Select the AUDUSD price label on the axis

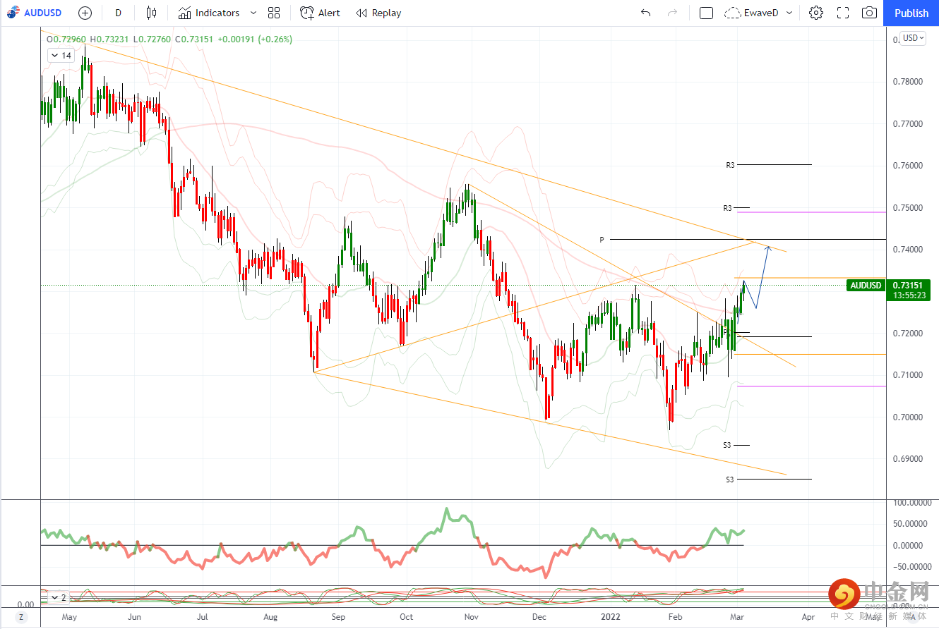tap(866, 285)
